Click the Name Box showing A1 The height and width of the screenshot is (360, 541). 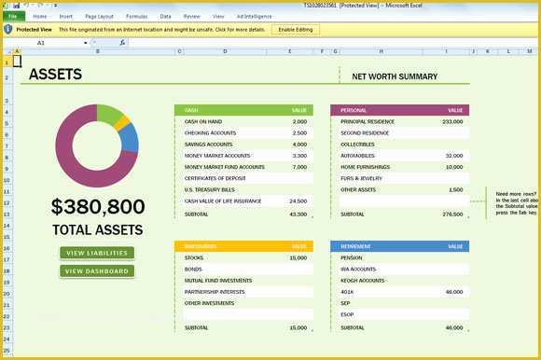[43, 43]
